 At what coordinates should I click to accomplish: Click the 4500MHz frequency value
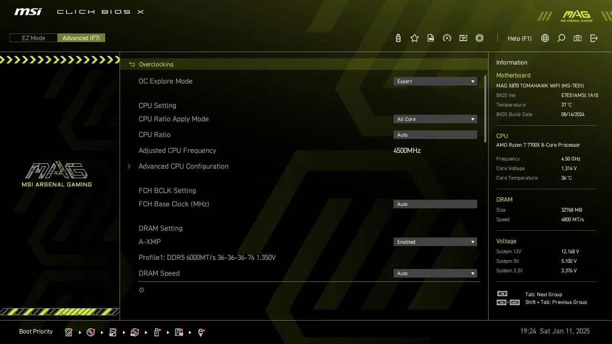(x=407, y=150)
